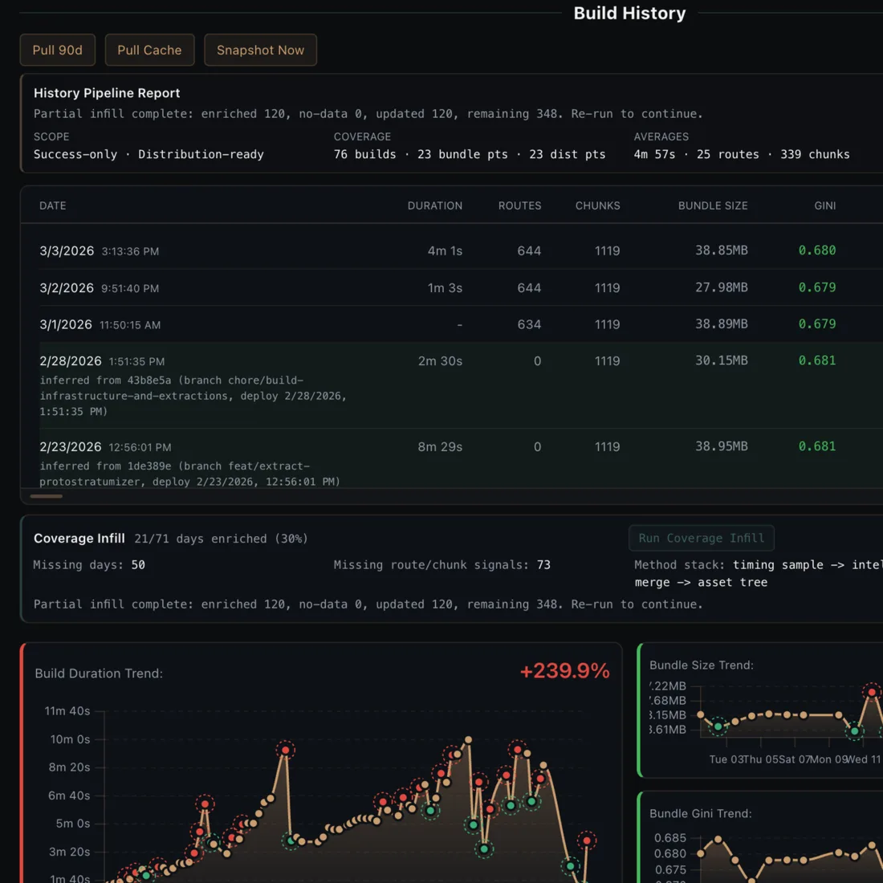Screen dimensions: 883x883
Task: Click the horizontal table scrollbar thumb
Action: [x=47, y=496]
